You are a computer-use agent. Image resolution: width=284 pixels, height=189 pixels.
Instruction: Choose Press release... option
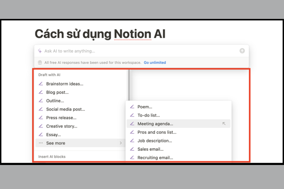tap(80, 118)
